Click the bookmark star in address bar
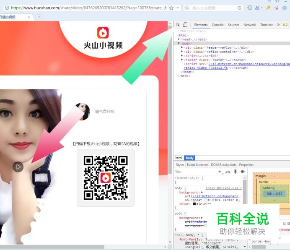 tap(171, 8)
